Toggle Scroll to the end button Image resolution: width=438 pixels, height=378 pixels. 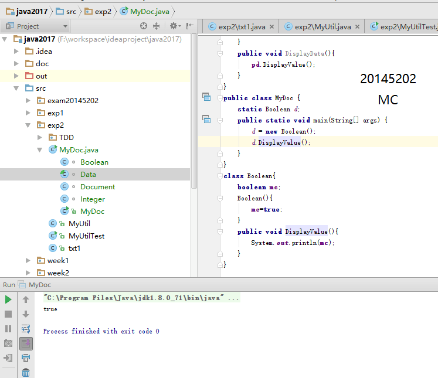click(x=26, y=343)
